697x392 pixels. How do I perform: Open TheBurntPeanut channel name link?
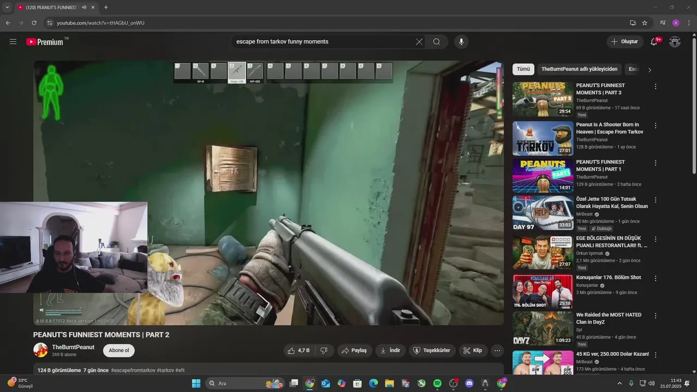click(x=73, y=347)
